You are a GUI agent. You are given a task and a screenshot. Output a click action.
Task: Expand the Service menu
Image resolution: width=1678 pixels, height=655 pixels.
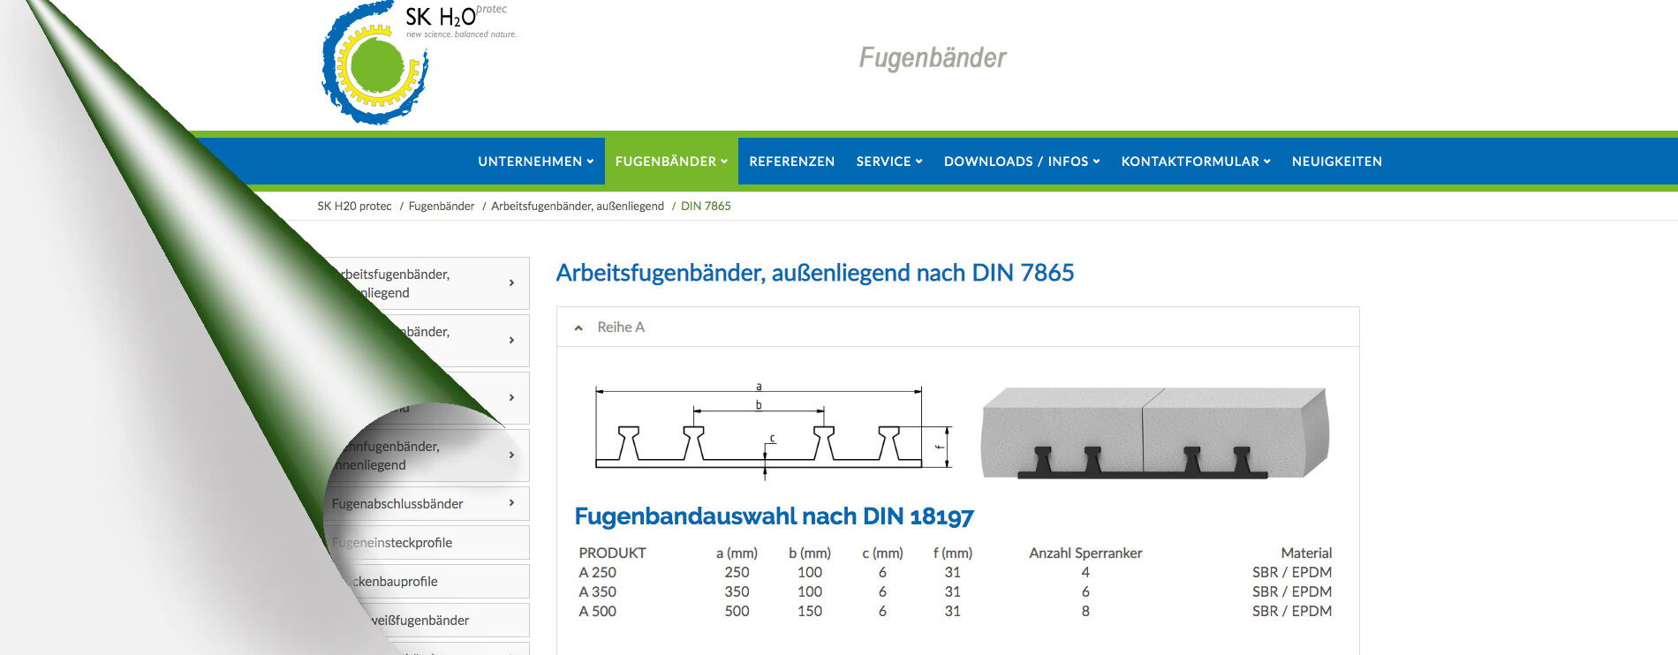click(x=888, y=162)
